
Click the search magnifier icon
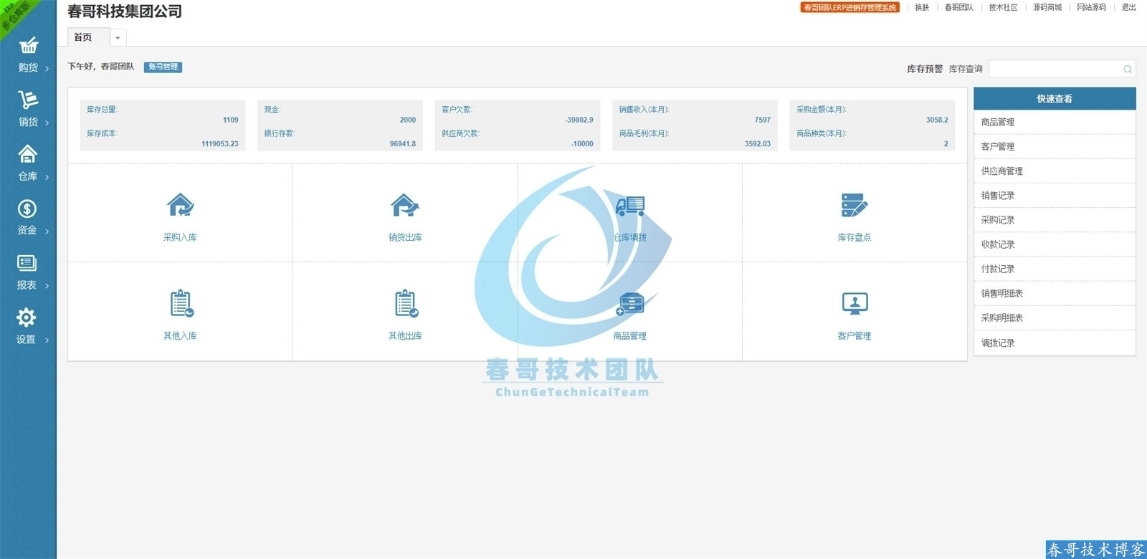1127,69
